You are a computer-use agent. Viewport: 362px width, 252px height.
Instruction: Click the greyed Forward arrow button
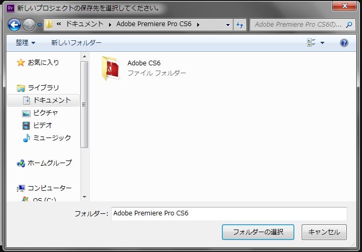click(29, 25)
